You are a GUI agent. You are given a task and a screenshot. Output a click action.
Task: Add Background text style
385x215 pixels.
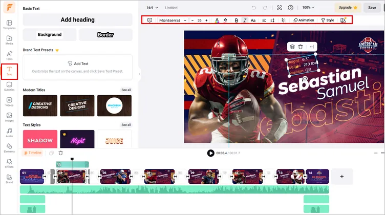click(50, 35)
